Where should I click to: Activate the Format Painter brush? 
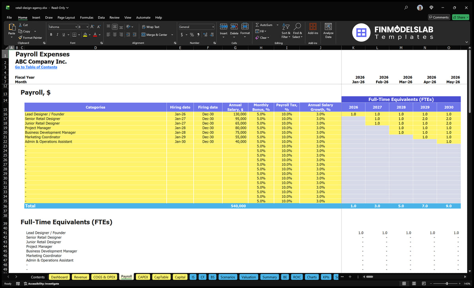(30, 38)
